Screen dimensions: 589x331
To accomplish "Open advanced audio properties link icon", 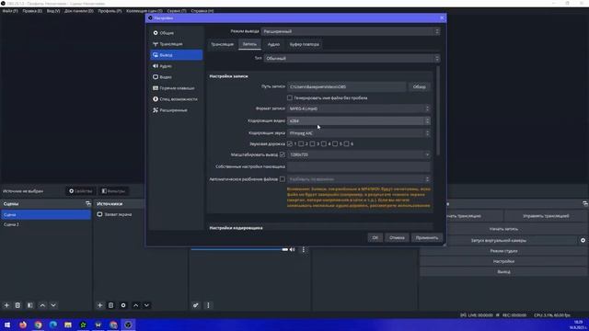I will 196,305.
